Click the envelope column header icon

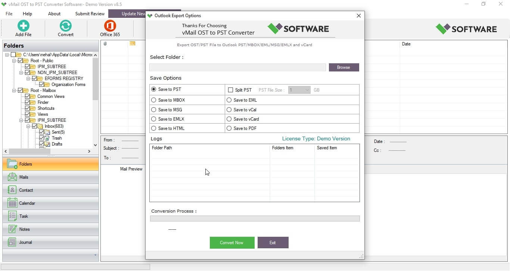click(132, 44)
